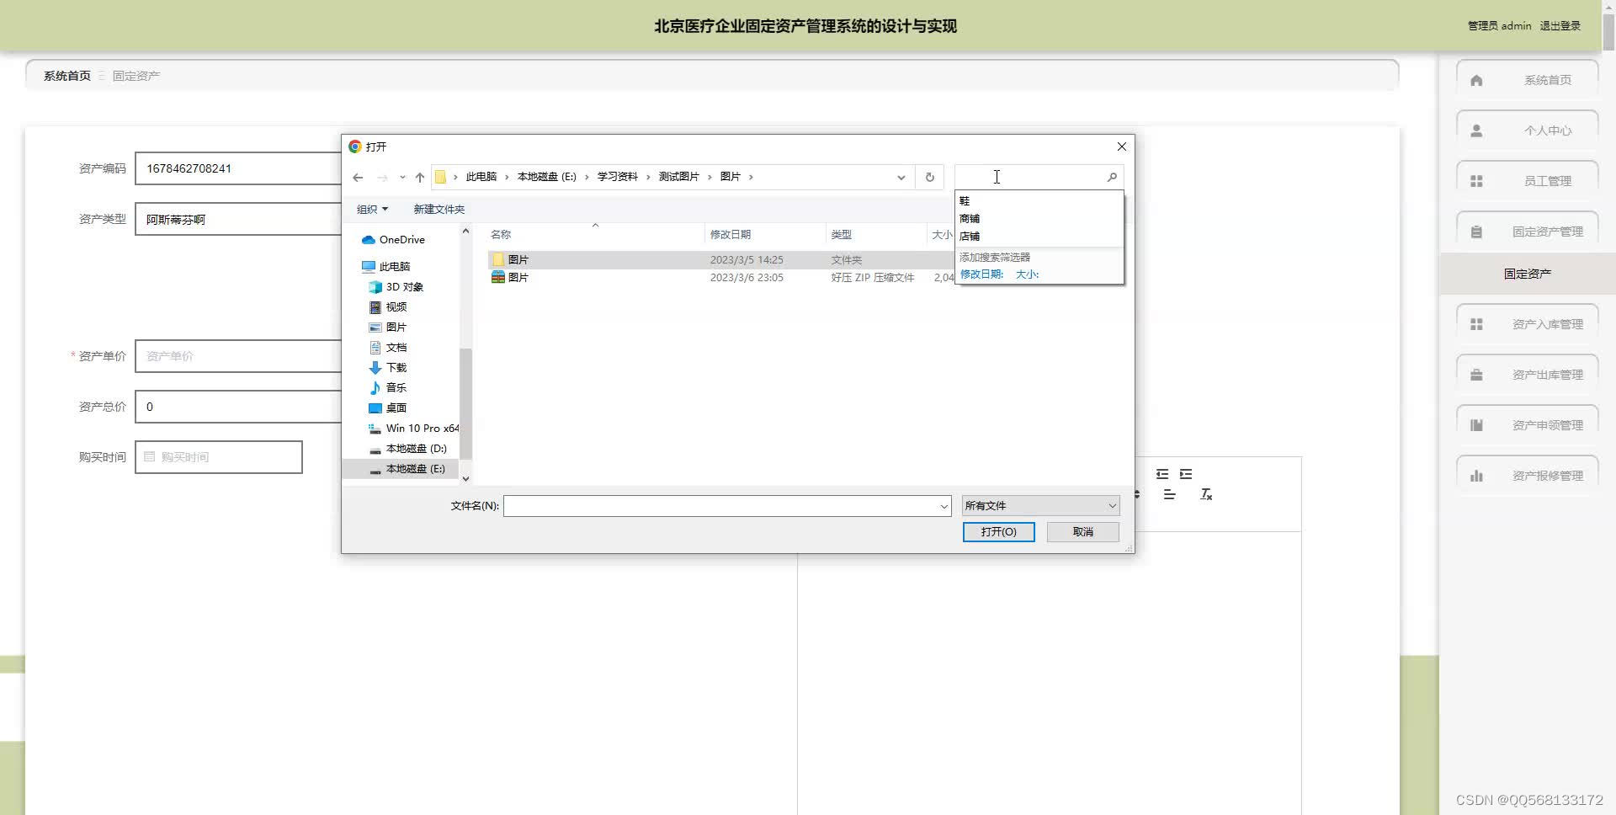Select OneDrive in navigation pane
This screenshot has width=1616, height=815.
click(x=401, y=240)
